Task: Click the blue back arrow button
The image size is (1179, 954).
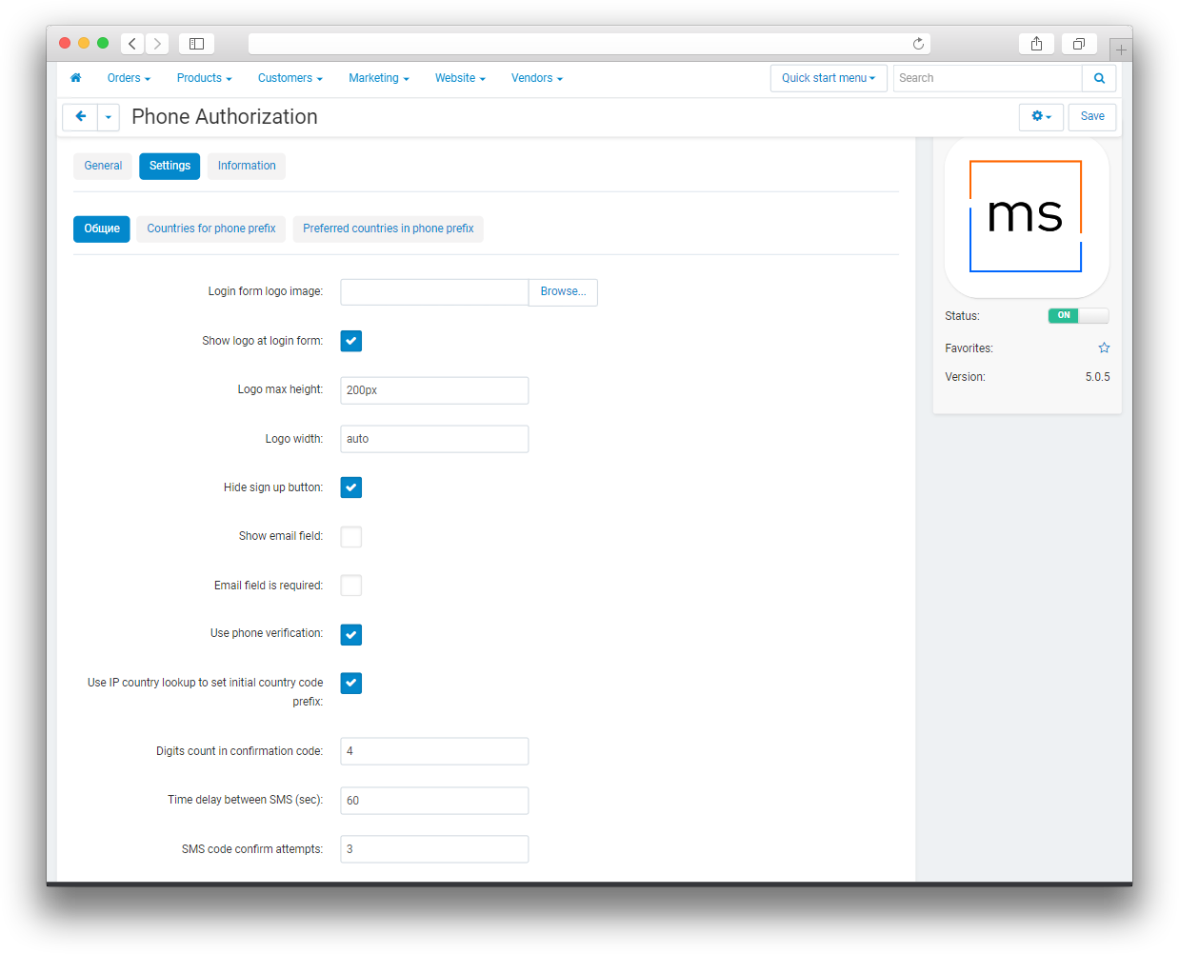Action: [x=80, y=117]
